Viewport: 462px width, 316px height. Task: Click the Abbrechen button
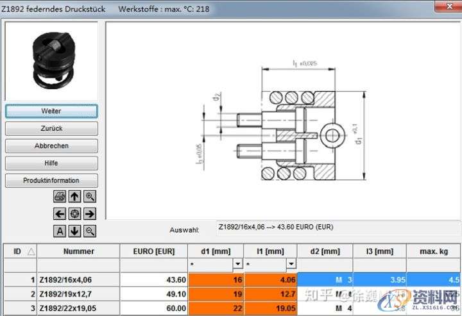click(x=51, y=146)
